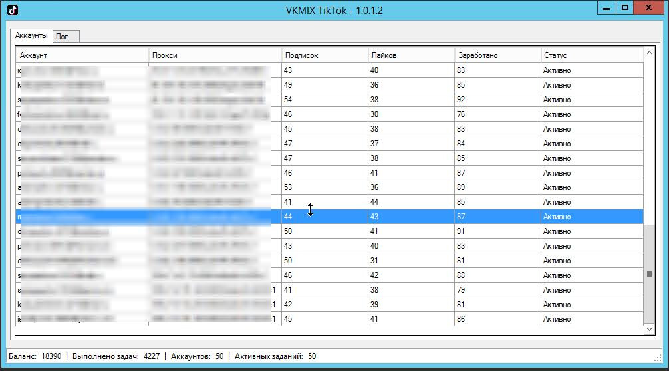Image resolution: width=669 pixels, height=371 pixels.
Task: Select the Аккаунты tab
Action: click(x=31, y=35)
